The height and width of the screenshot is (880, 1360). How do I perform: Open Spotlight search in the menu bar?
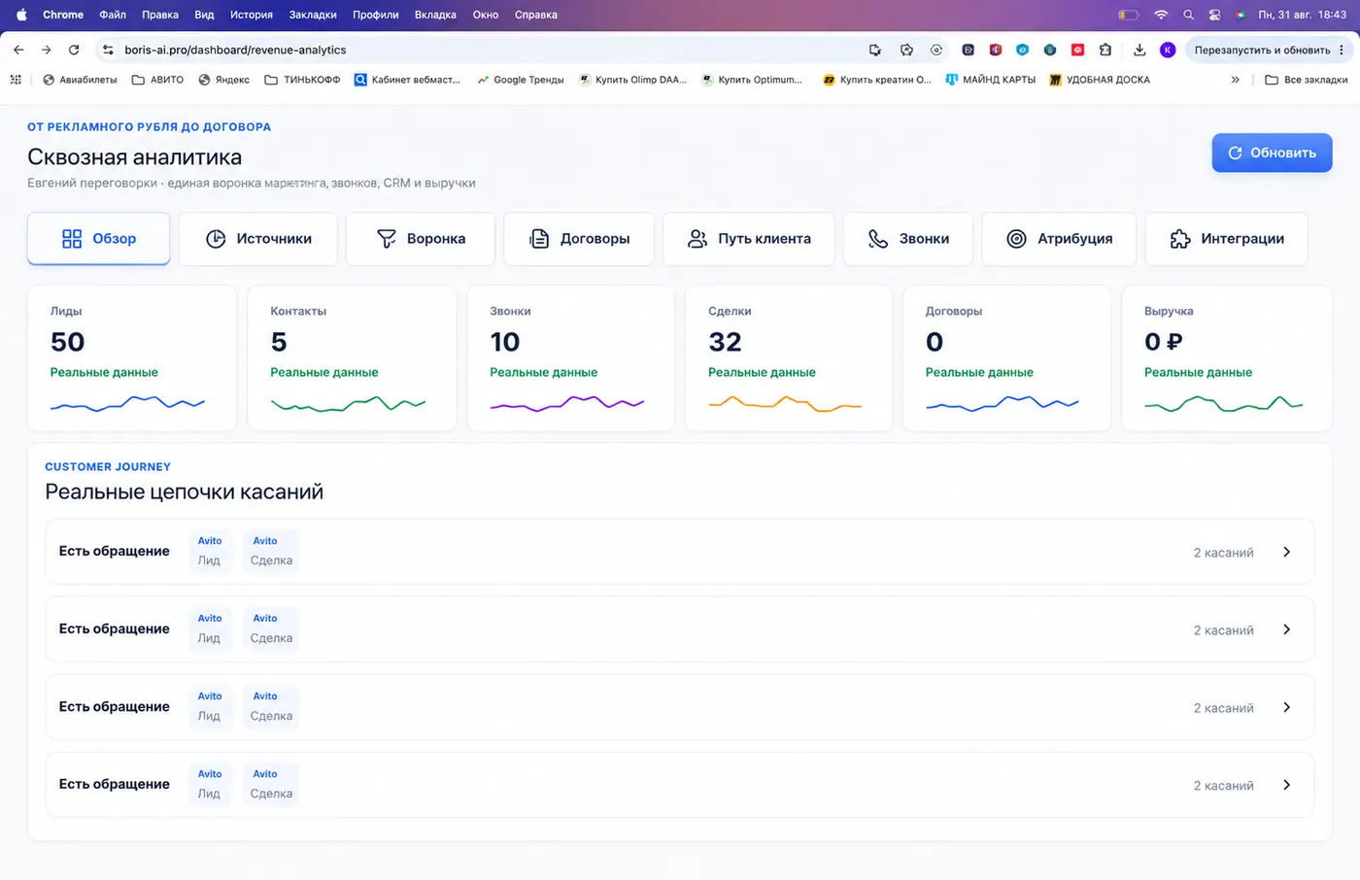pos(1188,15)
